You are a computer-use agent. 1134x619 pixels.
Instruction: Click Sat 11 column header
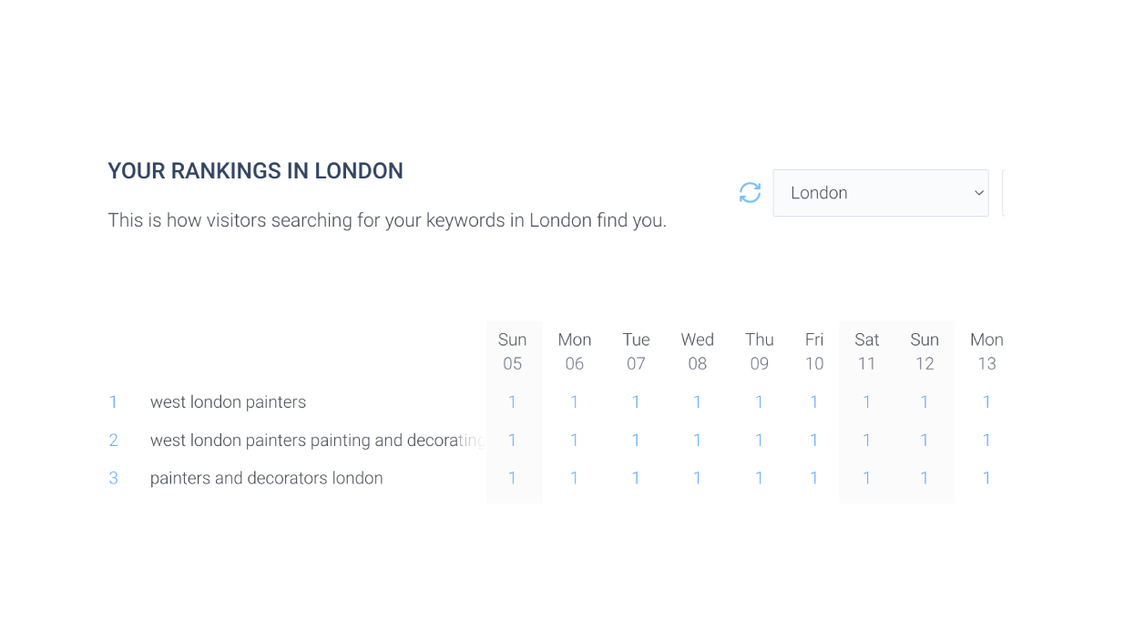(x=867, y=351)
